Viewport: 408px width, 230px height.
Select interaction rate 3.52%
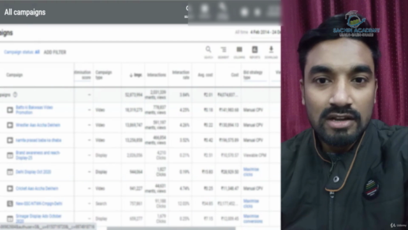(184, 141)
